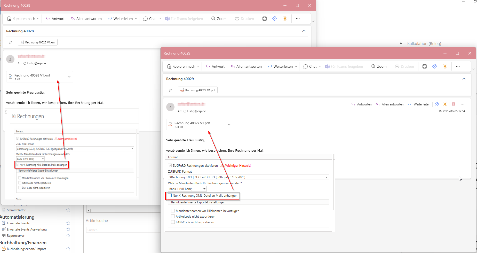
Task: Click the Artikelsuche search field
Action: tap(123, 230)
